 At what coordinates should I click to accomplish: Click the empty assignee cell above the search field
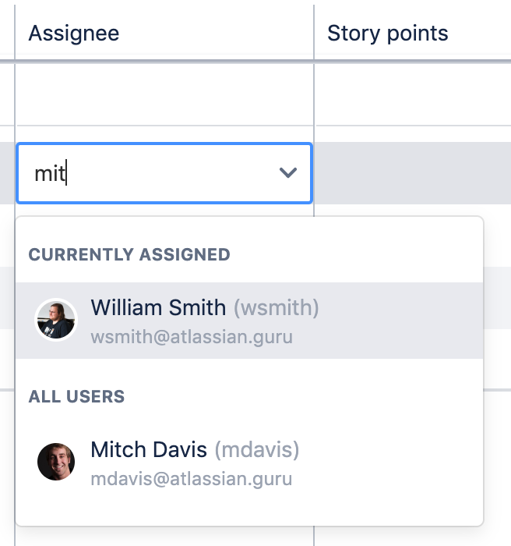tap(164, 94)
